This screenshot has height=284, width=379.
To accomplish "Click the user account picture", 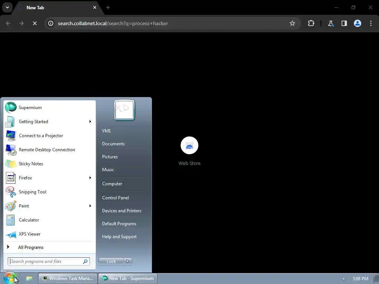I will (x=124, y=110).
